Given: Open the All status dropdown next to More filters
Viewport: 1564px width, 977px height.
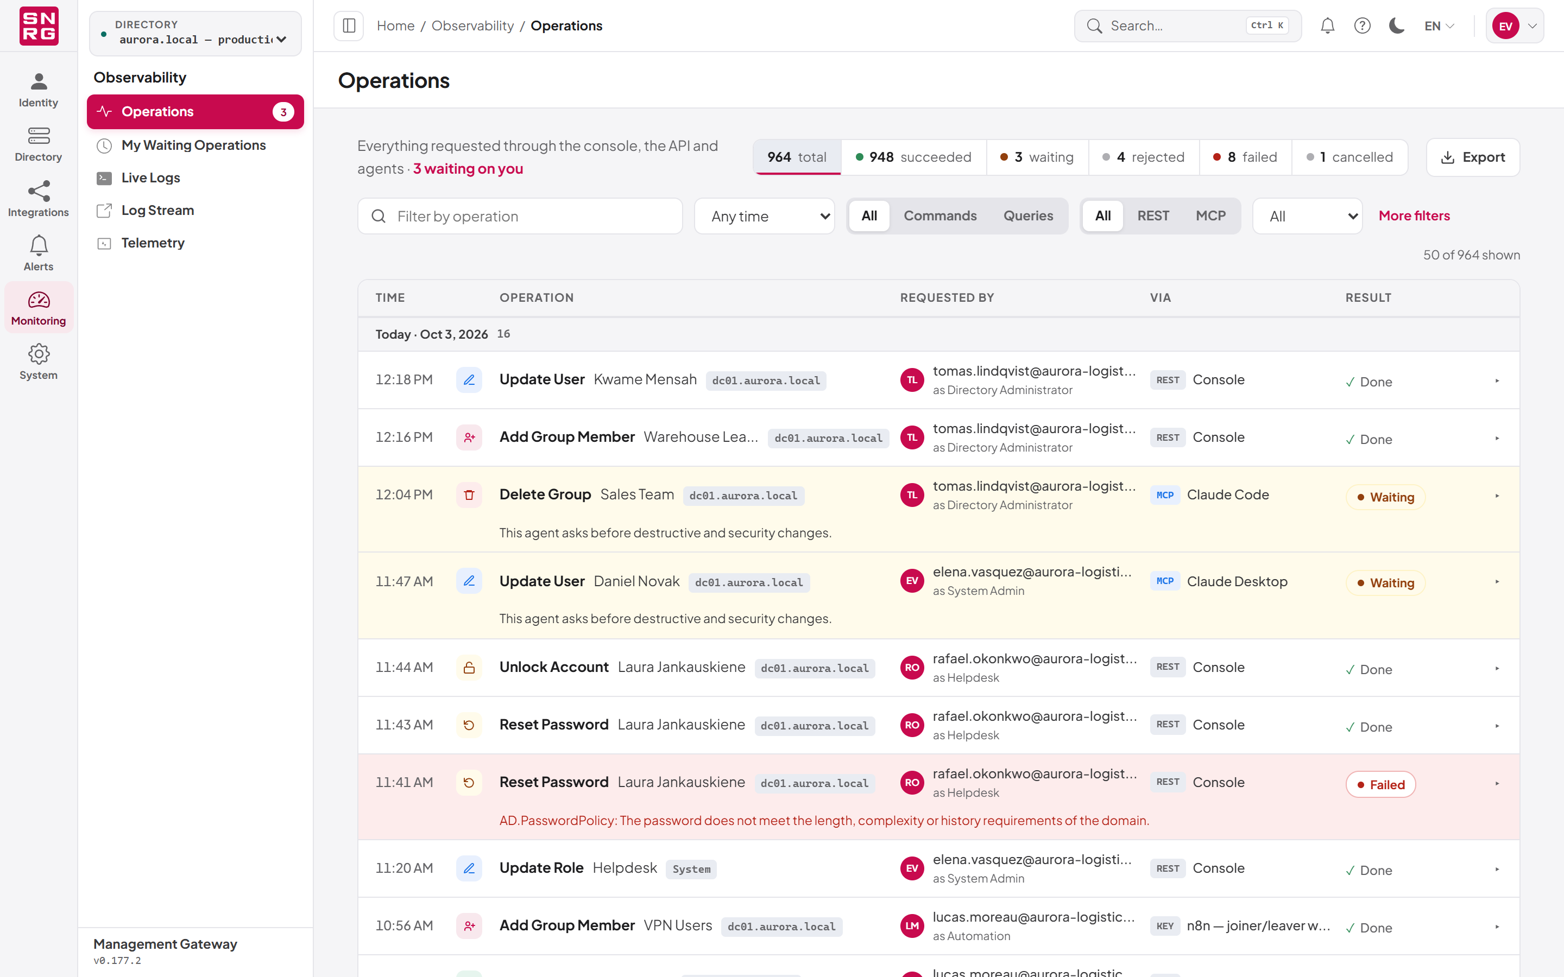Looking at the screenshot, I should 1308,217.
